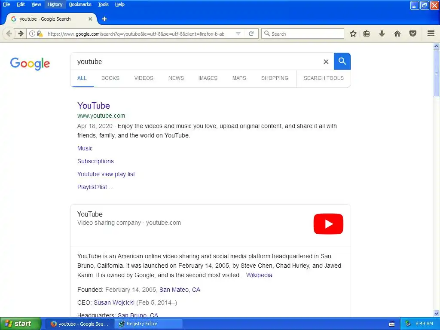Open the Bookmarks menu
440x330 pixels.
(x=80, y=4)
